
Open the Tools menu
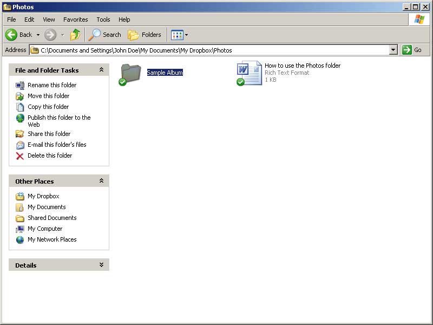coord(103,19)
